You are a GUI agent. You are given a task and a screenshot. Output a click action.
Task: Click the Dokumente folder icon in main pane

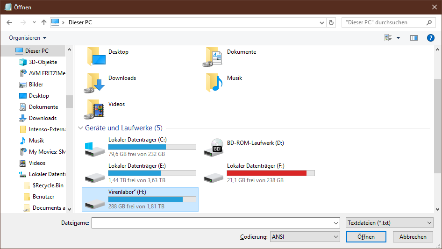point(213,57)
